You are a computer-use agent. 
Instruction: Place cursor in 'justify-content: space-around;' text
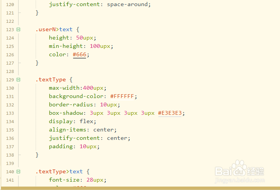pos(100,5)
